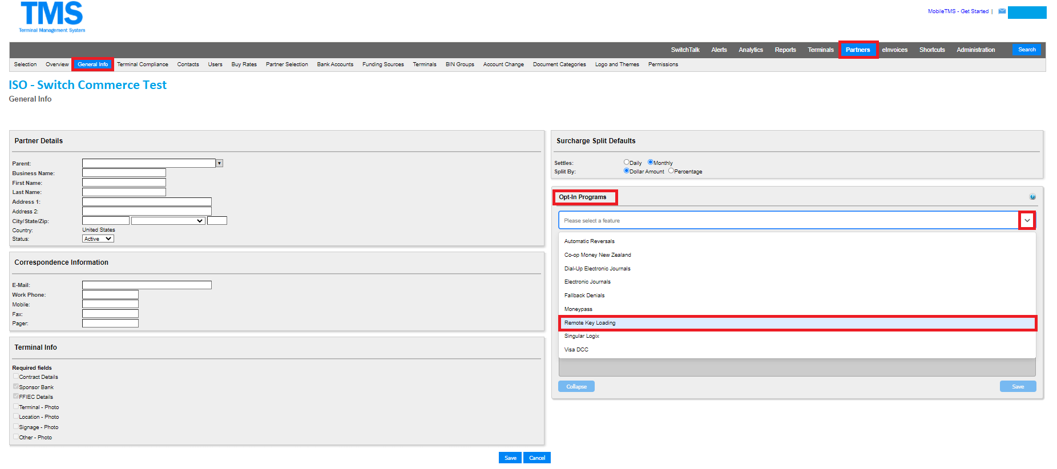Enable Terminal - Photo required field

tap(16, 406)
